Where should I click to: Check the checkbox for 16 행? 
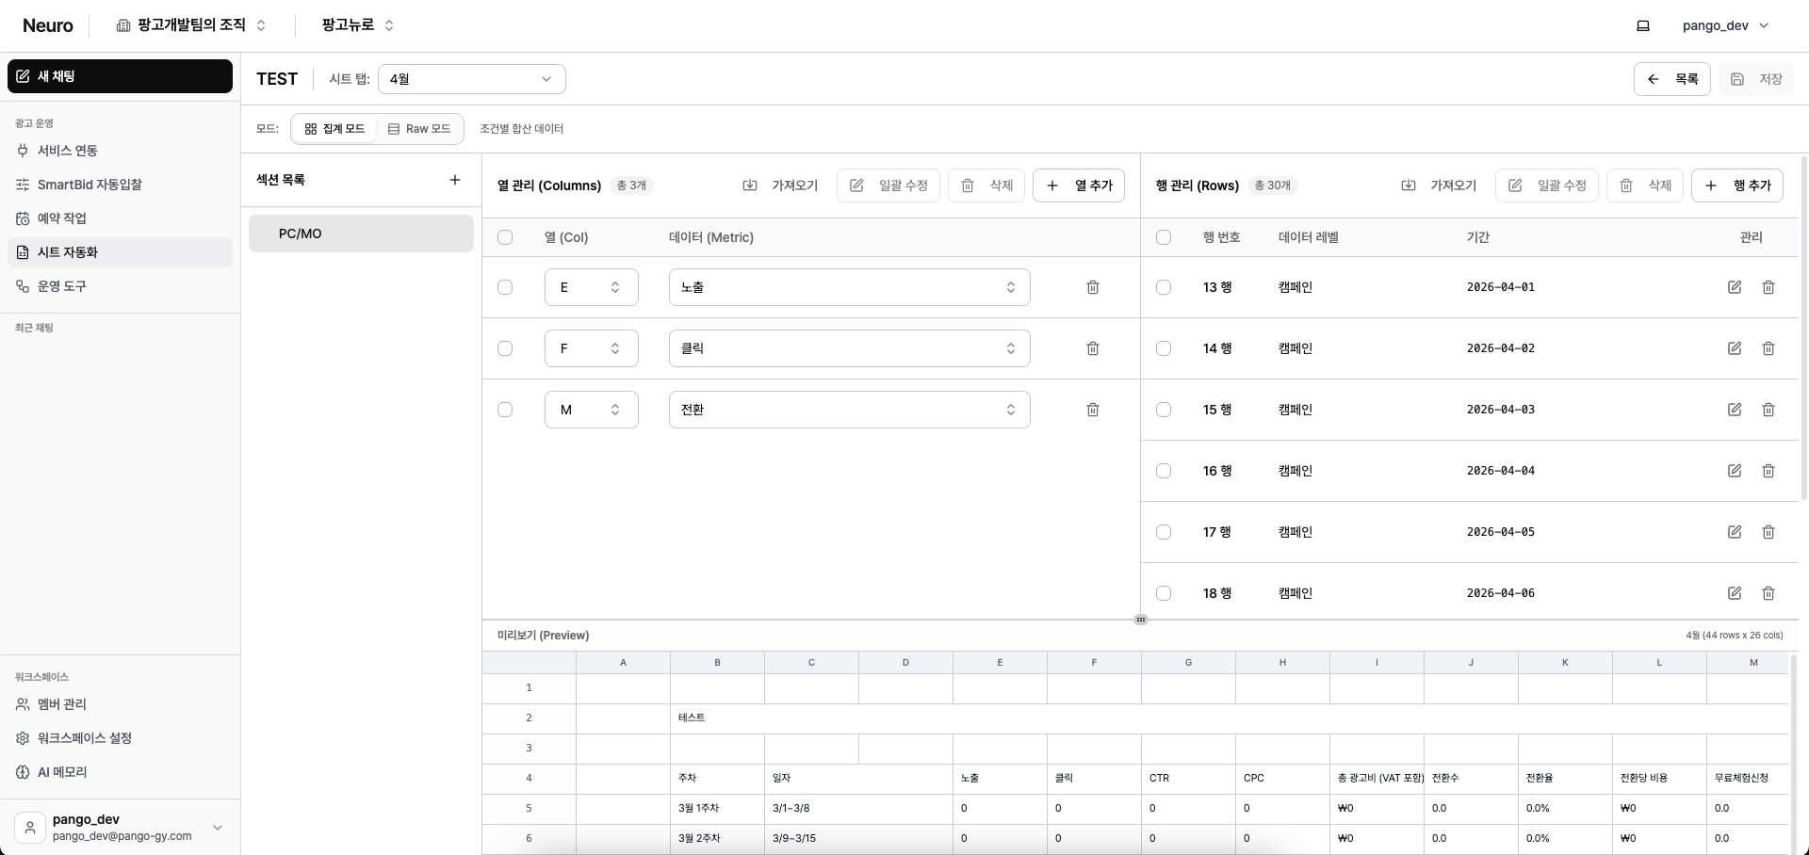(x=1164, y=471)
